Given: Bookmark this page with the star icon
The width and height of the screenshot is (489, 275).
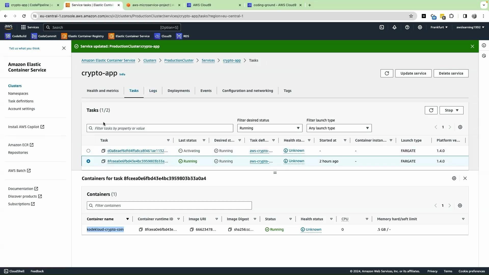Looking at the screenshot, I should 411,16.
